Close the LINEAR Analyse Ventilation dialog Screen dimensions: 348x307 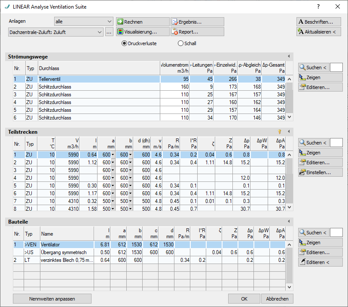click(338, 6)
